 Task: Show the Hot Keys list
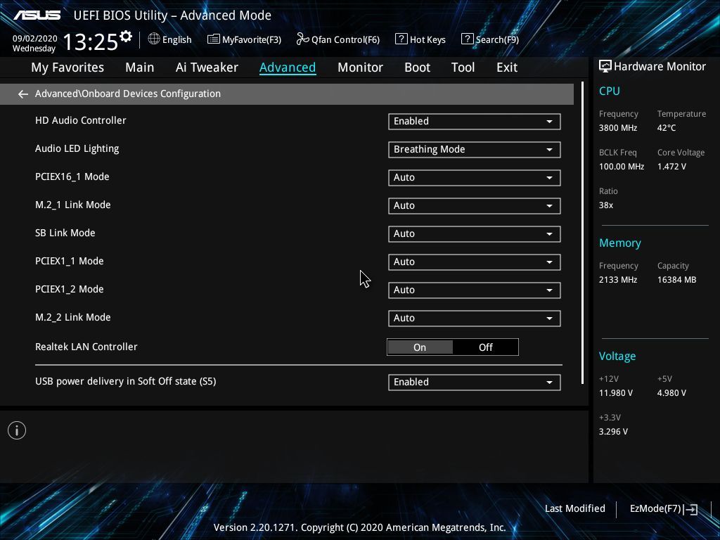click(420, 39)
